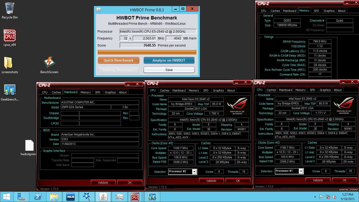This screenshot has height=202, width=359.
Task: Open SPD tab in the Memory CPU-Z window
Action: [x=316, y=11]
